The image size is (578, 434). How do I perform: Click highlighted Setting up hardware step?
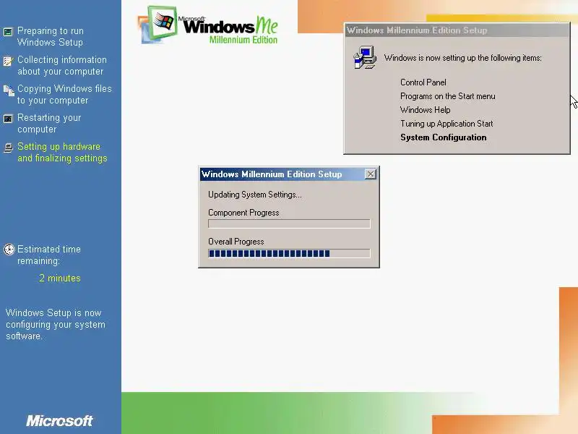pyautogui.click(x=62, y=152)
